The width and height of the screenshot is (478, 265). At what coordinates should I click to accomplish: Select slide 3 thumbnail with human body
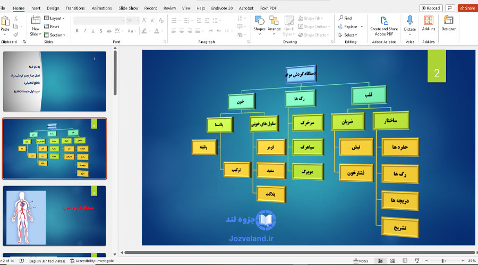(55, 216)
